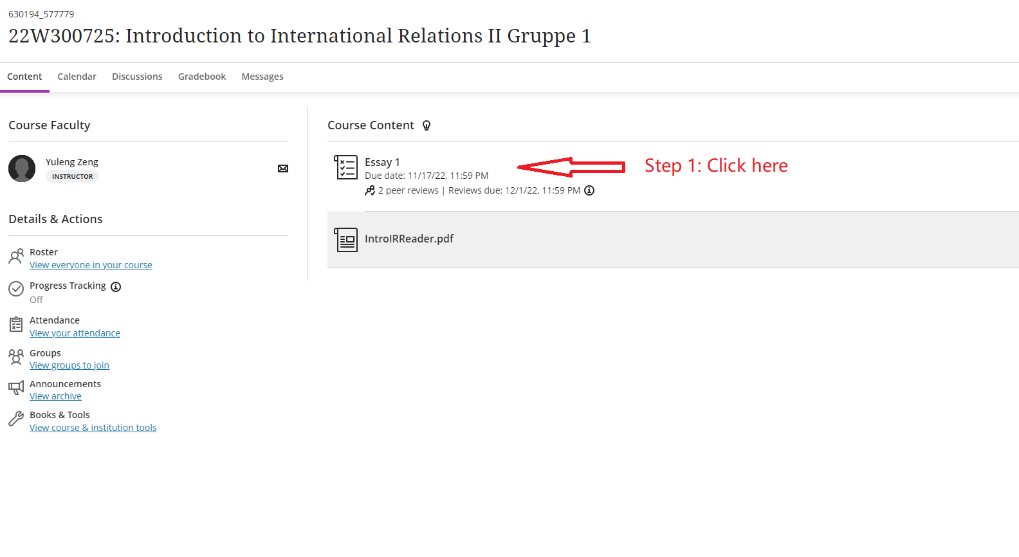Click View your attendance link

click(x=75, y=333)
